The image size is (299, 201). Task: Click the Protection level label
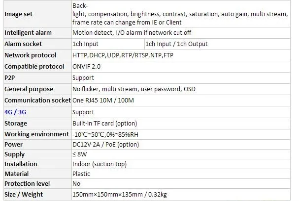(x=27, y=184)
